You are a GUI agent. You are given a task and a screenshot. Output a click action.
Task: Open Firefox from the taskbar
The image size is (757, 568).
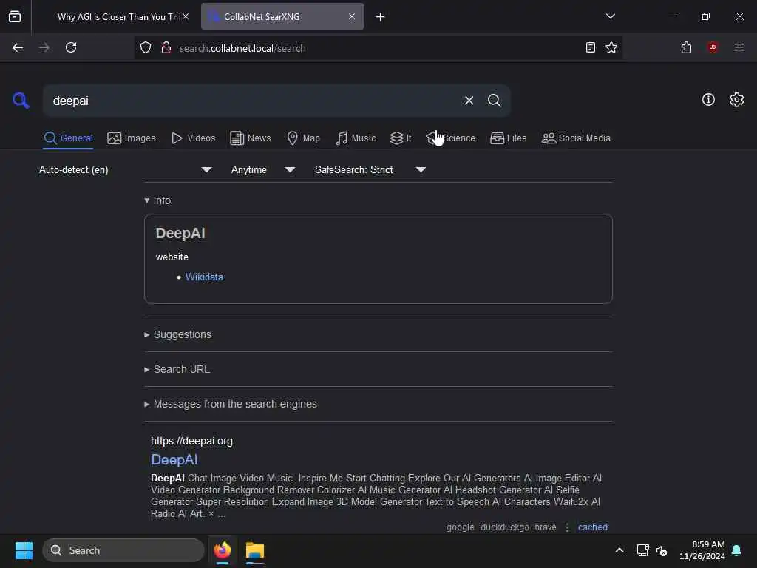click(x=223, y=550)
